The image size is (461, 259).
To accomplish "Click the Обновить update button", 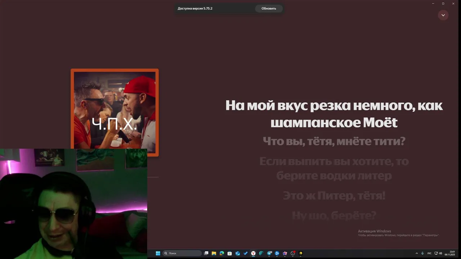I will pos(269,9).
